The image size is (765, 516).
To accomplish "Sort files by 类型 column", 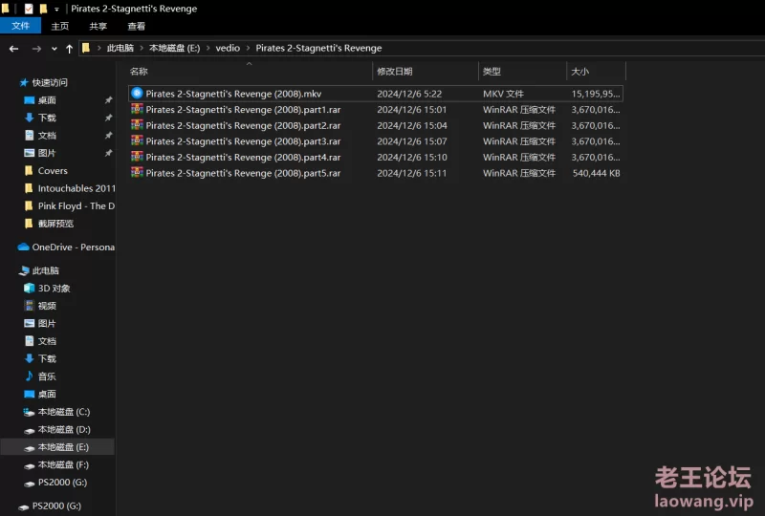I will pos(492,72).
